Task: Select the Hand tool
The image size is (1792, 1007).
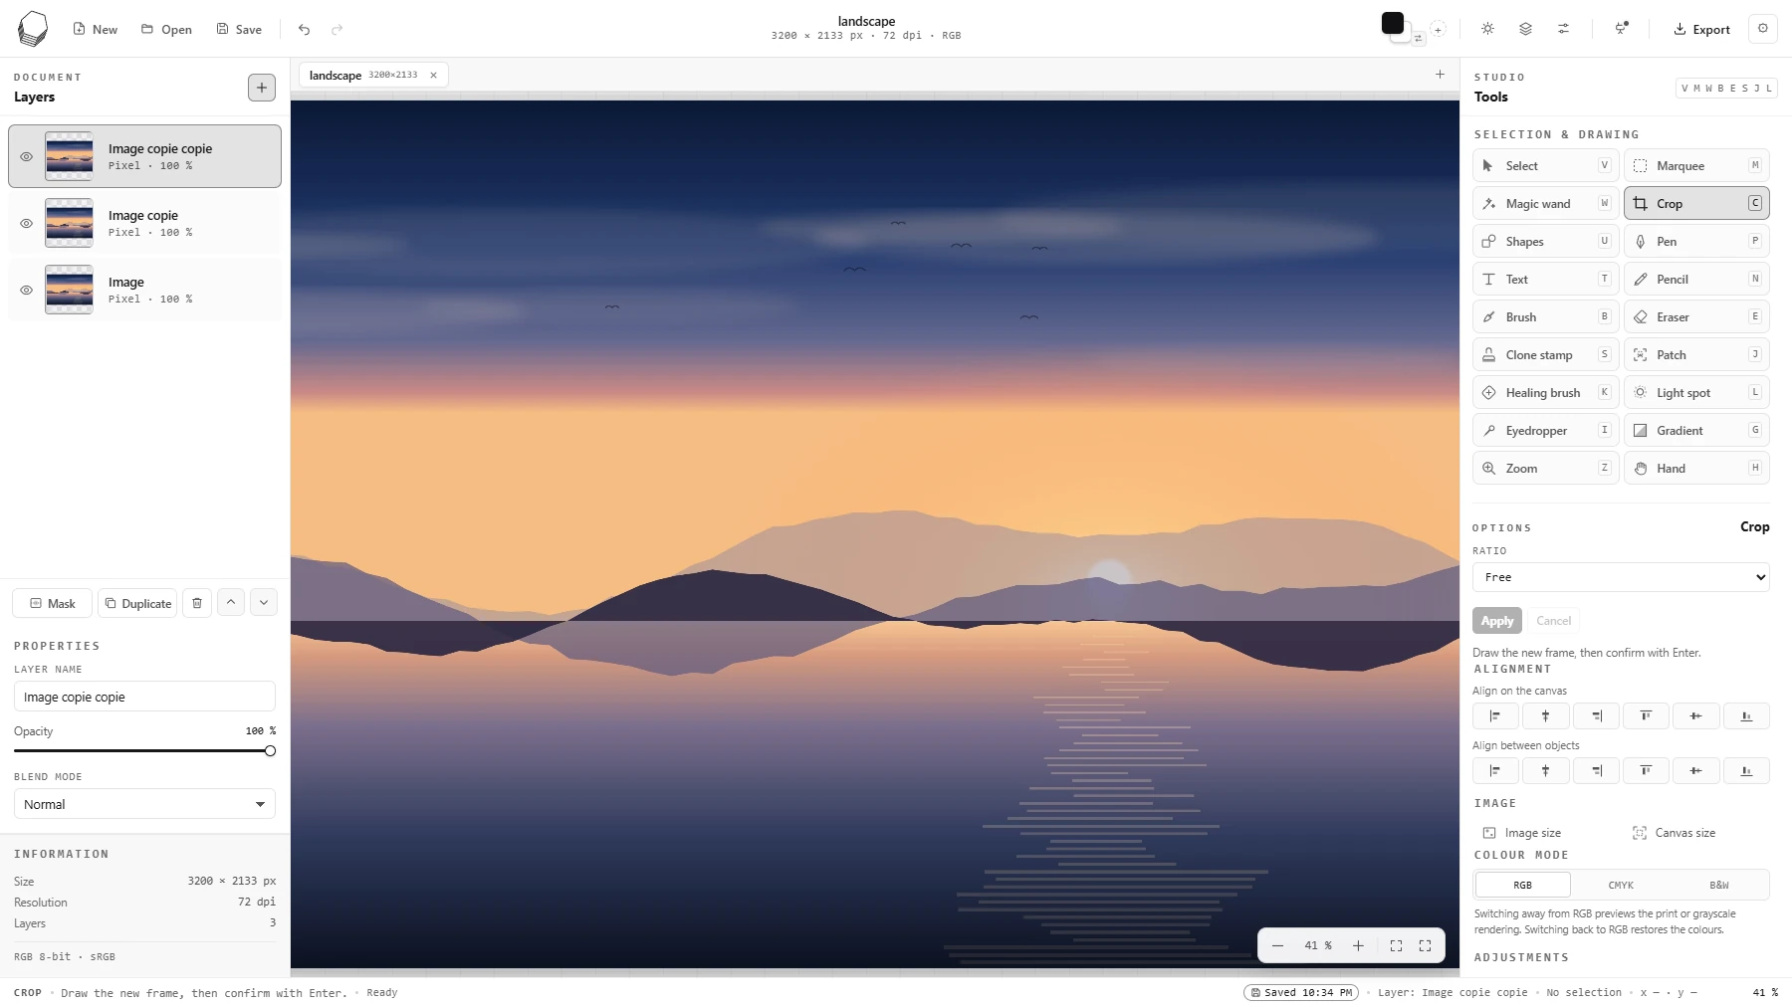Action: click(1696, 469)
